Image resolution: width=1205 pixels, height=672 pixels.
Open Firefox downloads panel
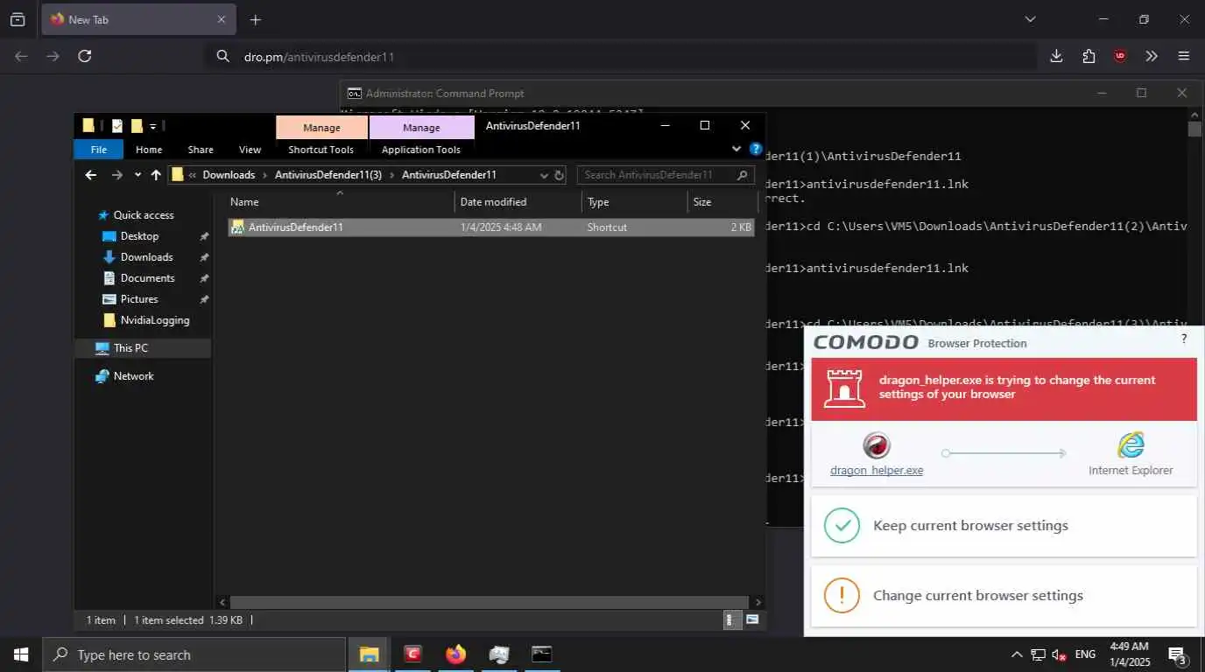1056,56
